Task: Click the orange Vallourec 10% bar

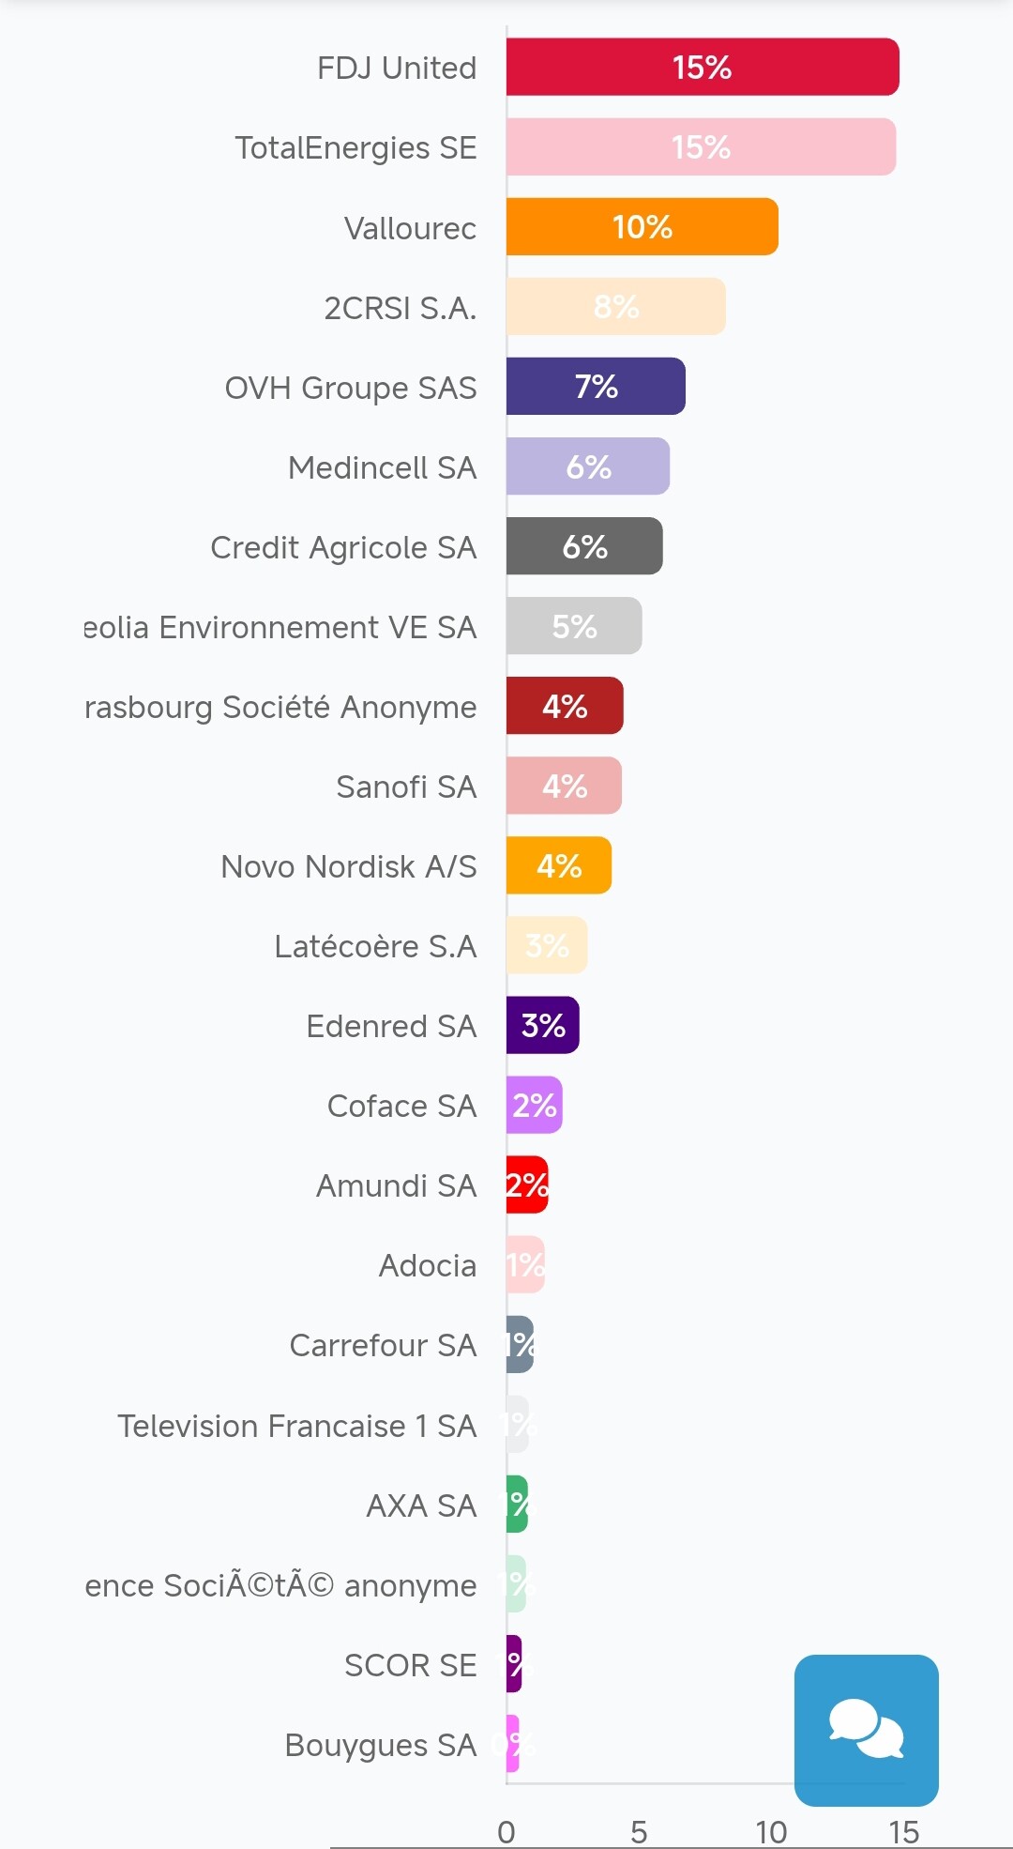Action: click(642, 226)
